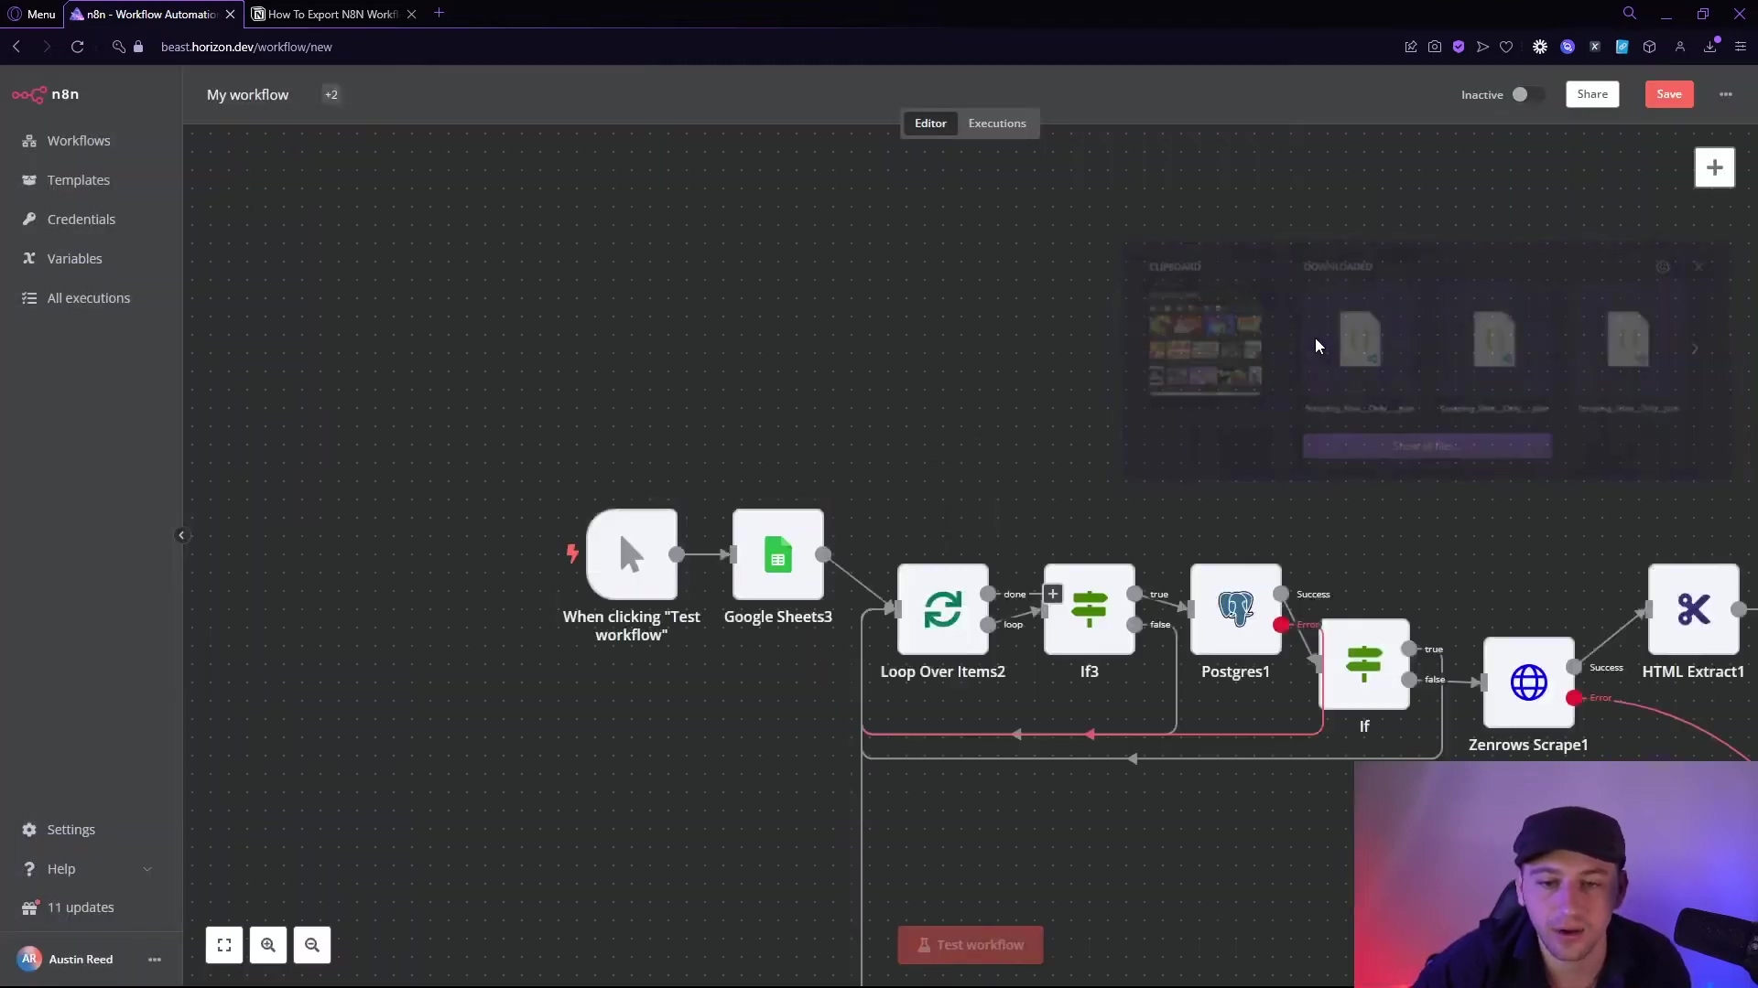Click the plus on the done connection
The image size is (1758, 988).
click(1053, 595)
